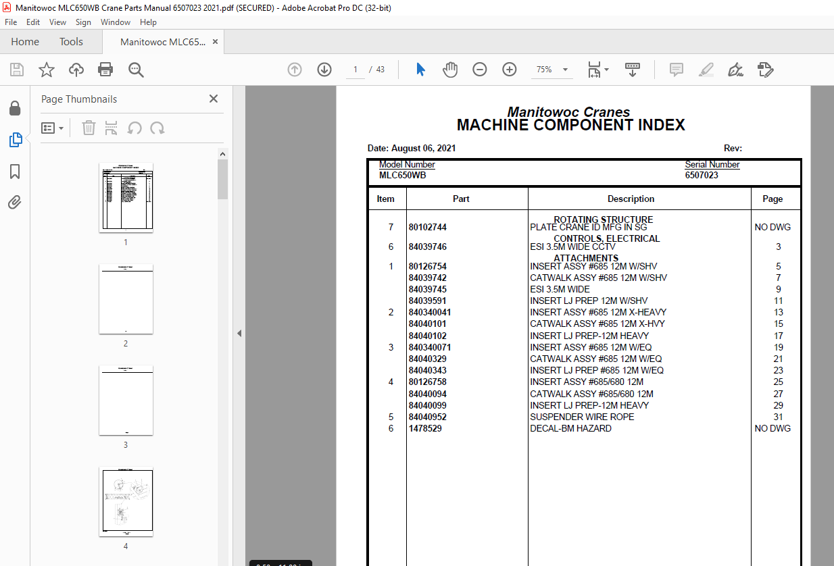Delete selected pages trash icon
Viewport: 834px width, 566px height.
coord(89,128)
